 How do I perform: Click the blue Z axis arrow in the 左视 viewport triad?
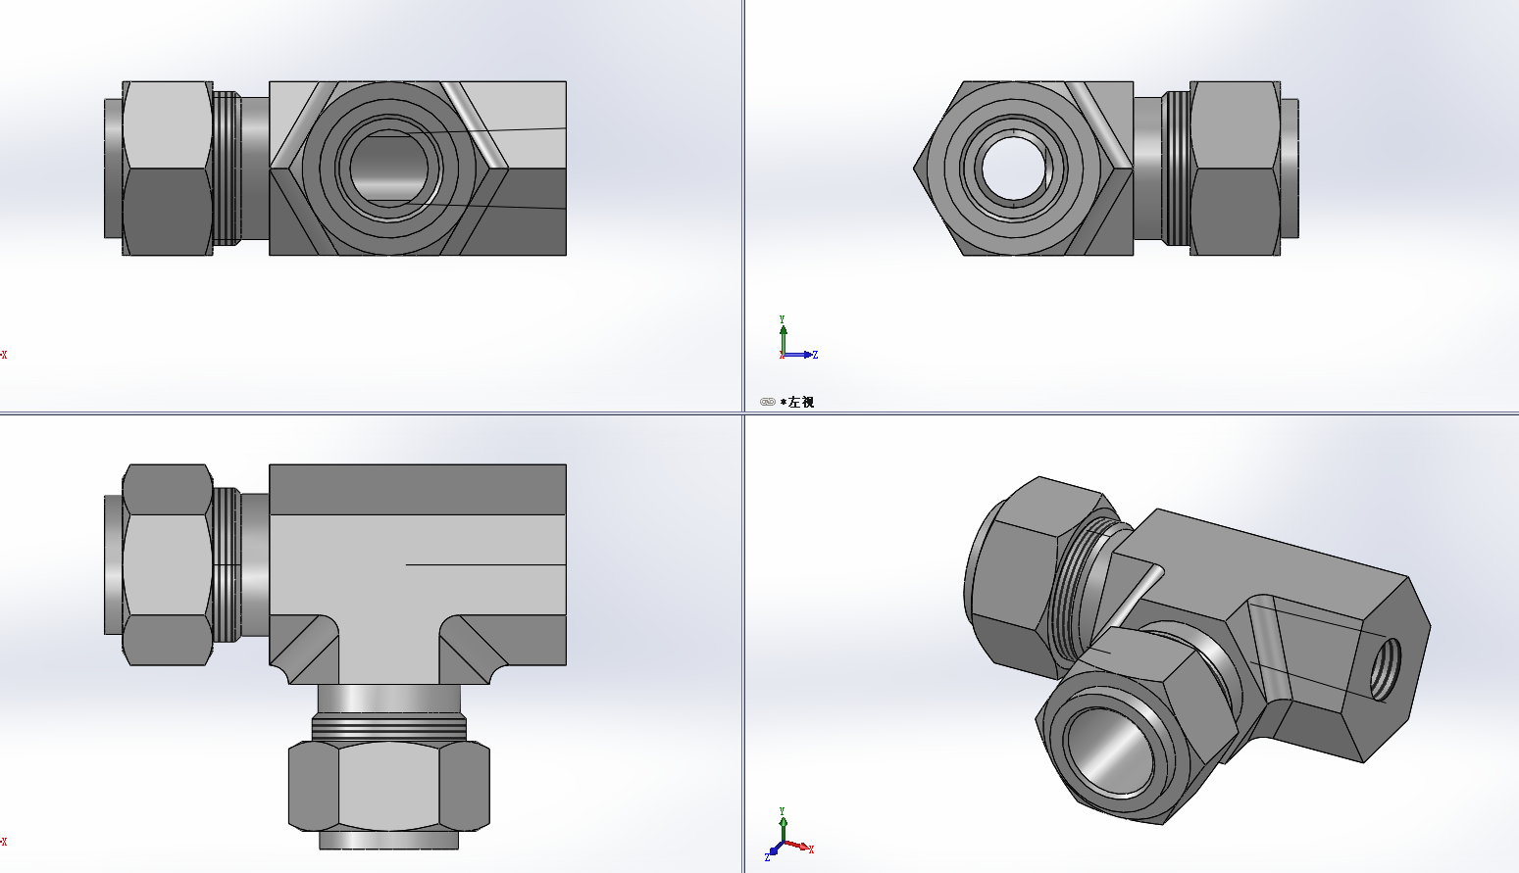tap(800, 355)
